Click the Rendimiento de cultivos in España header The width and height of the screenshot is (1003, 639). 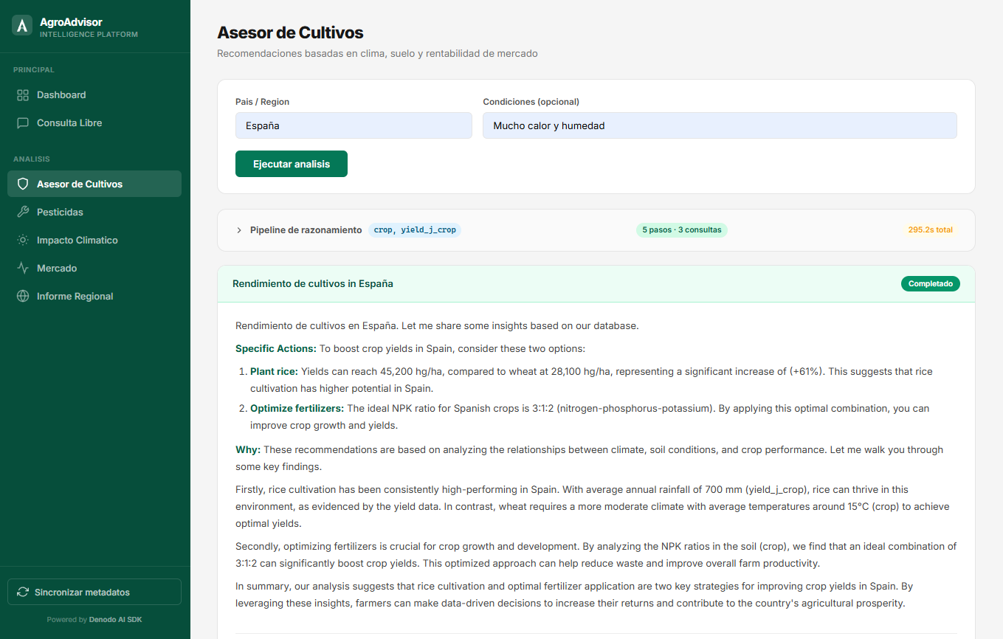click(x=313, y=283)
